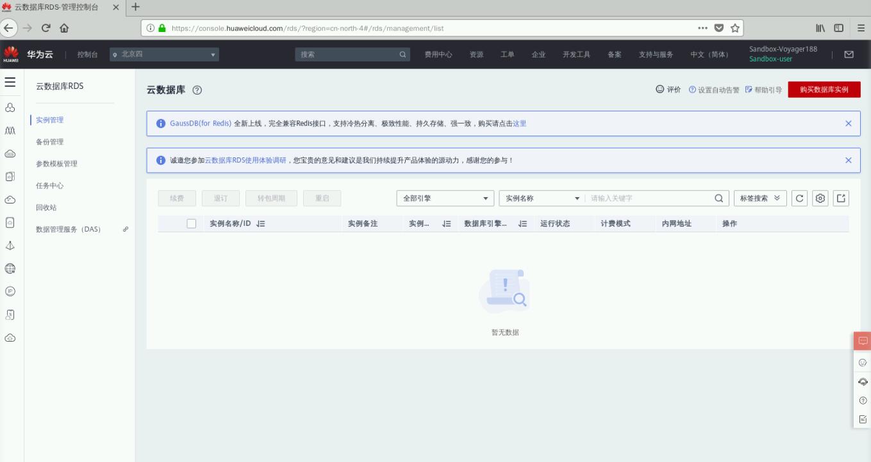
Task: Click the headset customer service floating icon
Action: [x=863, y=381]
